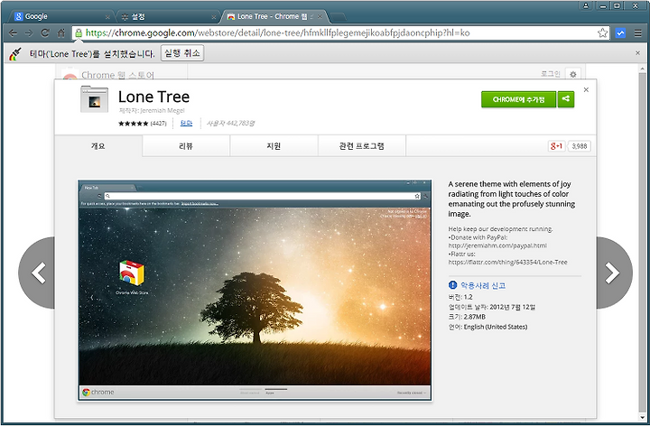The height and width of the screenshot is (426, 650).
Task: Click the Lone Tree title heading
Action: 153,97
